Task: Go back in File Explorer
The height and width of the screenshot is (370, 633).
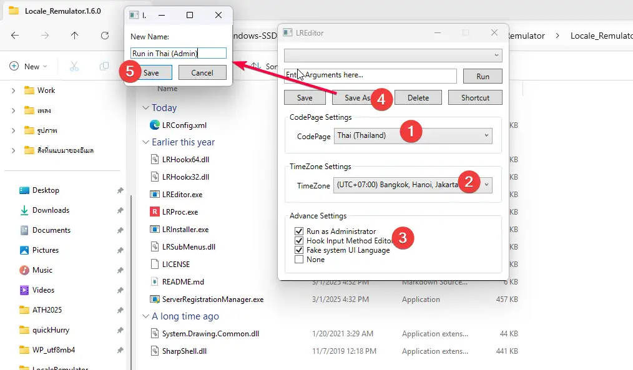Action: [15, 36]
